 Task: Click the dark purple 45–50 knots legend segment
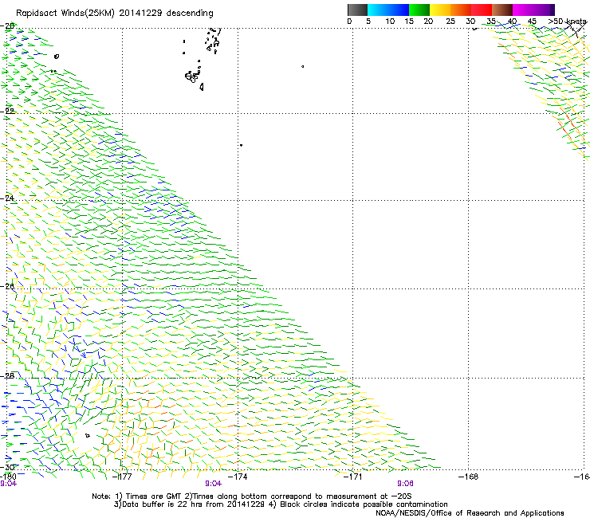click(x=544, y=10)
